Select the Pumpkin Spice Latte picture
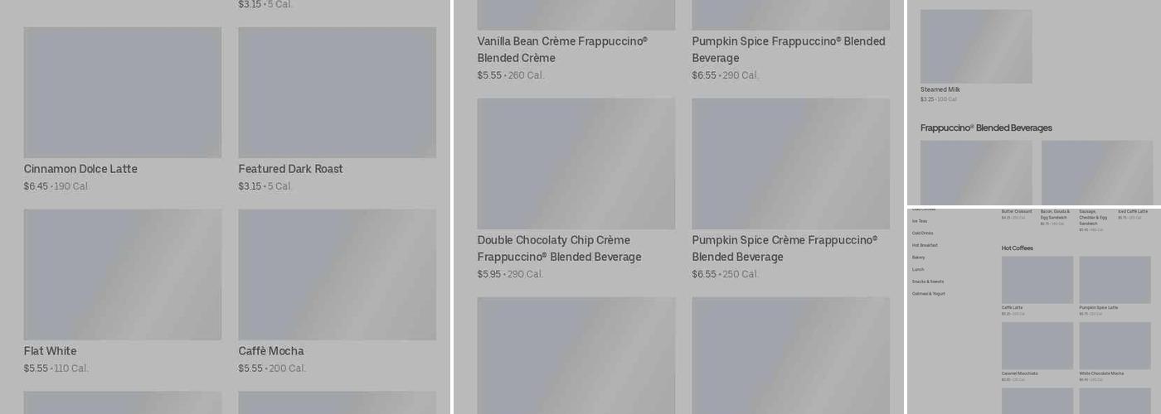Screen dimensions: 1161x414 [x=1115, y=280]
